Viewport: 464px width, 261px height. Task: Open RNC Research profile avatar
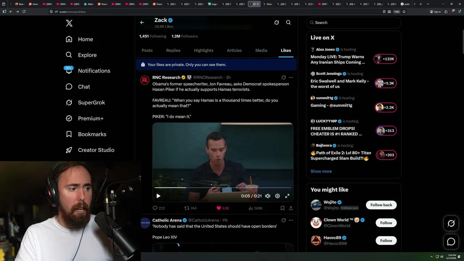145,80
